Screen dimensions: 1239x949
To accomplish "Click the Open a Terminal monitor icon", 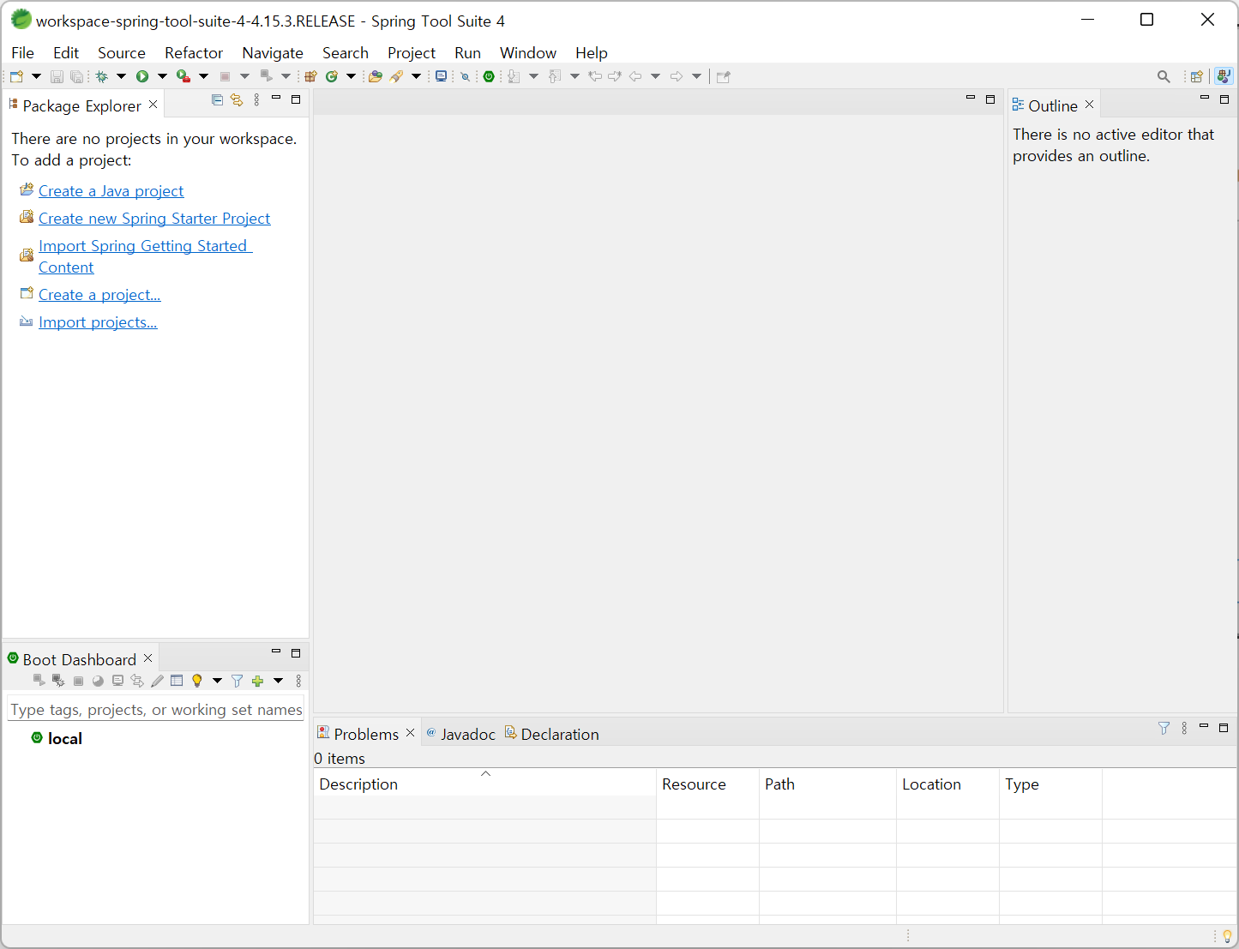I will [441, 76].
